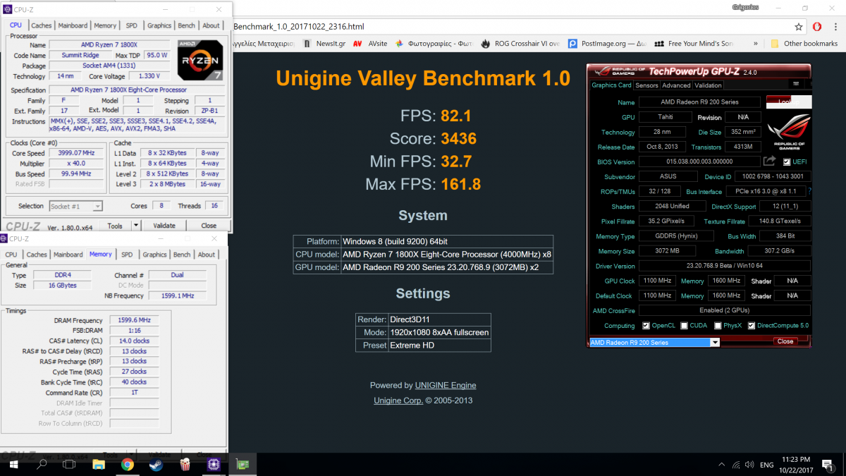This screenshot has width=846, height=476.
Task: Open Popcorn Time taskbar icon
Action: point(185,465)
